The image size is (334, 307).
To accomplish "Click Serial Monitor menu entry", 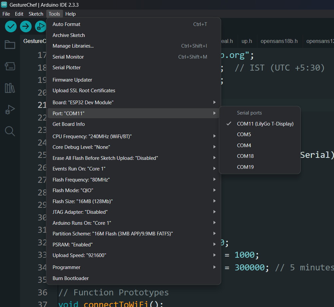I will pyautogui.click(x=68, y=57).
